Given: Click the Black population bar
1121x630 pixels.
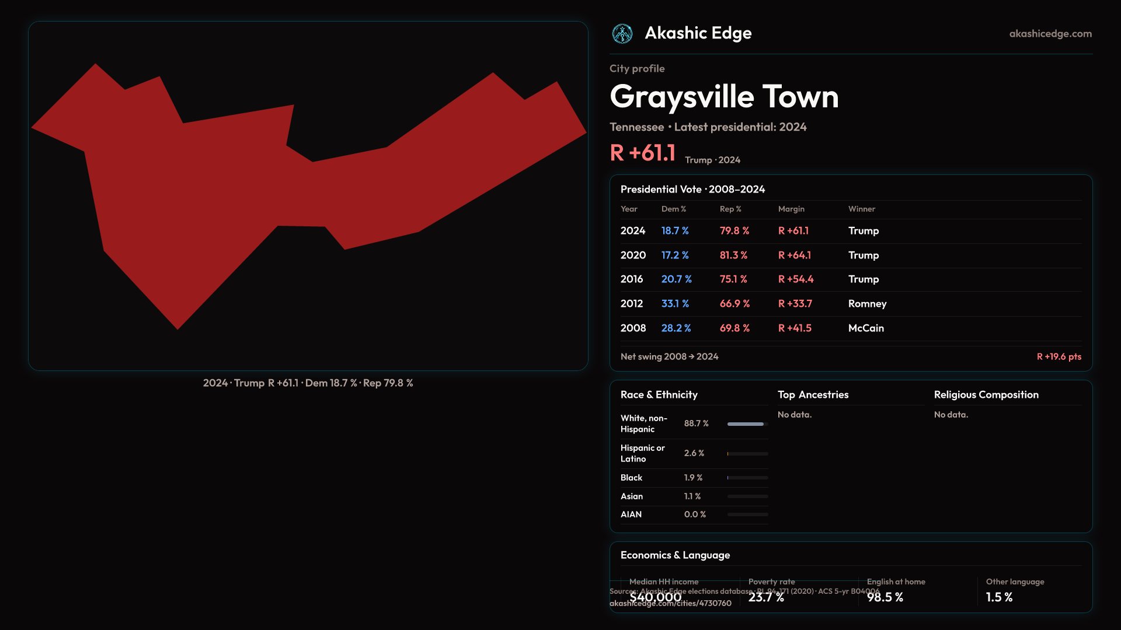Looking at the screenshot, I should (x=747, y=478).
